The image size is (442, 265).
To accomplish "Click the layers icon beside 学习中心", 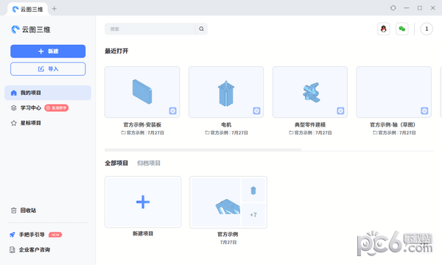I will pyautogui.click(x=13, y=108).
